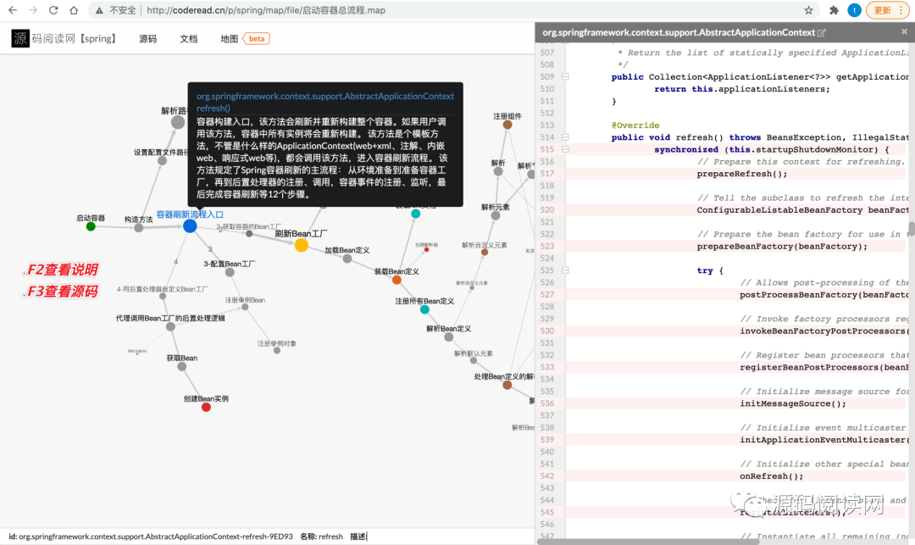Click onRefresh() call on line 542

click(772, 476)
